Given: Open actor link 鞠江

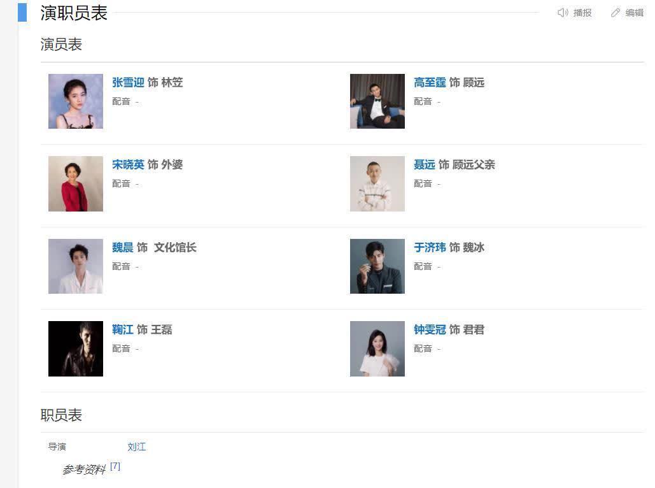Looking at the screenshot, I should click(123, 330).
